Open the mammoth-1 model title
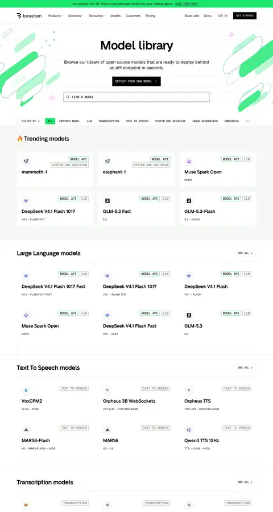 click(x=34, y=172)
